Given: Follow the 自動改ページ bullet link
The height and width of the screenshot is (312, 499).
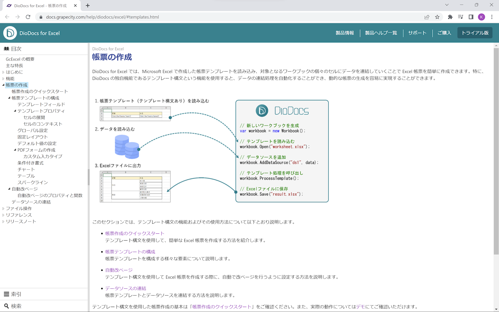Looking at the screenshot, I should coord(119,270).
